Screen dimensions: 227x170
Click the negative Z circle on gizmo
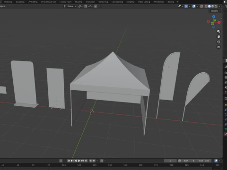coord(214,27)
